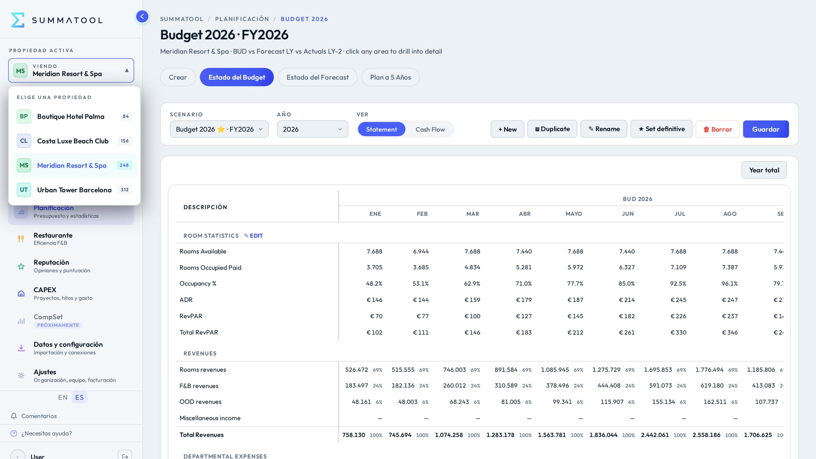
Task: Open the Estado del Budget tab
Action: point(237,77)
